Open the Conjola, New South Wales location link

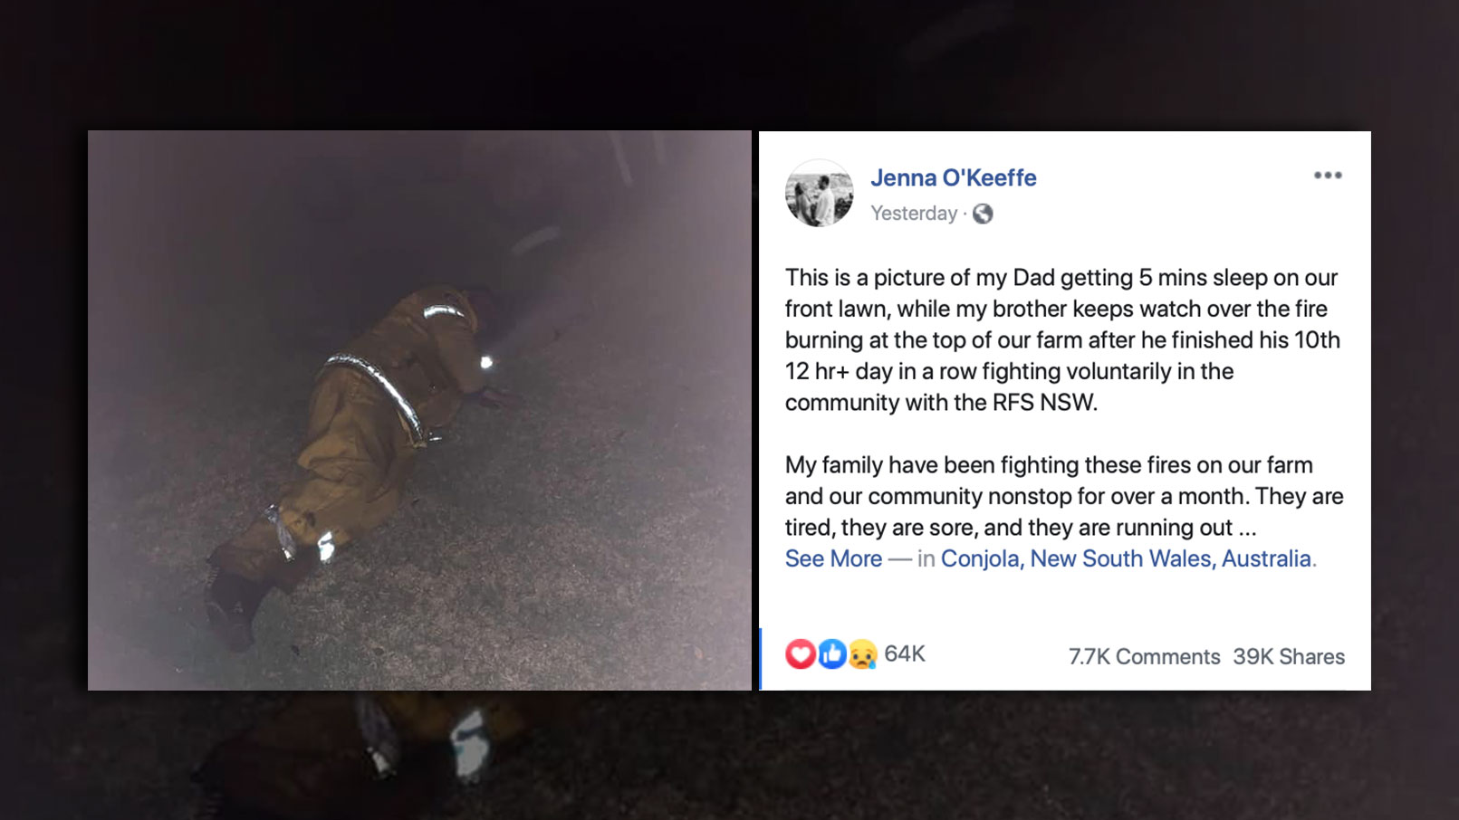pos(1126,558)
